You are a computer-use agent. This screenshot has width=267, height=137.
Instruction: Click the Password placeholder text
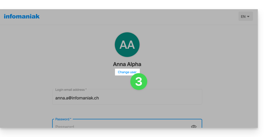click(x=65, y=127)
